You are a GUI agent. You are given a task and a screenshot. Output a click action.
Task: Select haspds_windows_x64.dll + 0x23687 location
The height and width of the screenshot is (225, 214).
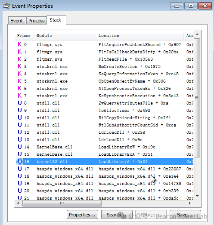point(140,169)
